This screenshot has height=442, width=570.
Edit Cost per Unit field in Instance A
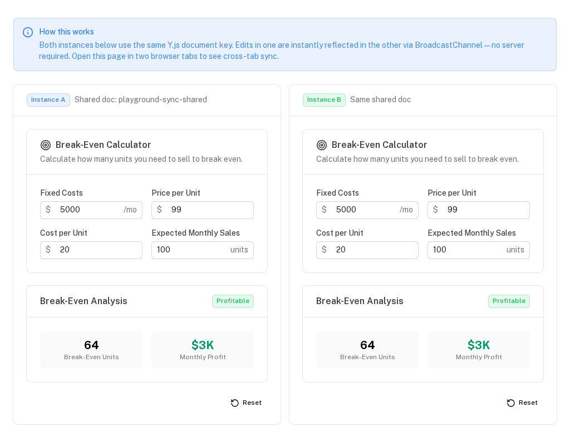[x=91, y=250]
